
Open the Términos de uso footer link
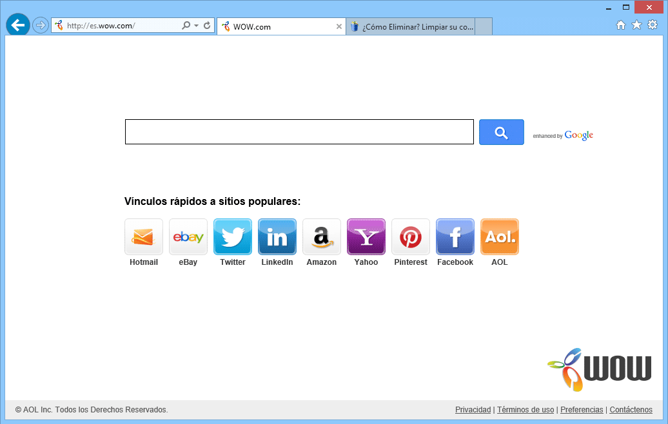point(526,410)
